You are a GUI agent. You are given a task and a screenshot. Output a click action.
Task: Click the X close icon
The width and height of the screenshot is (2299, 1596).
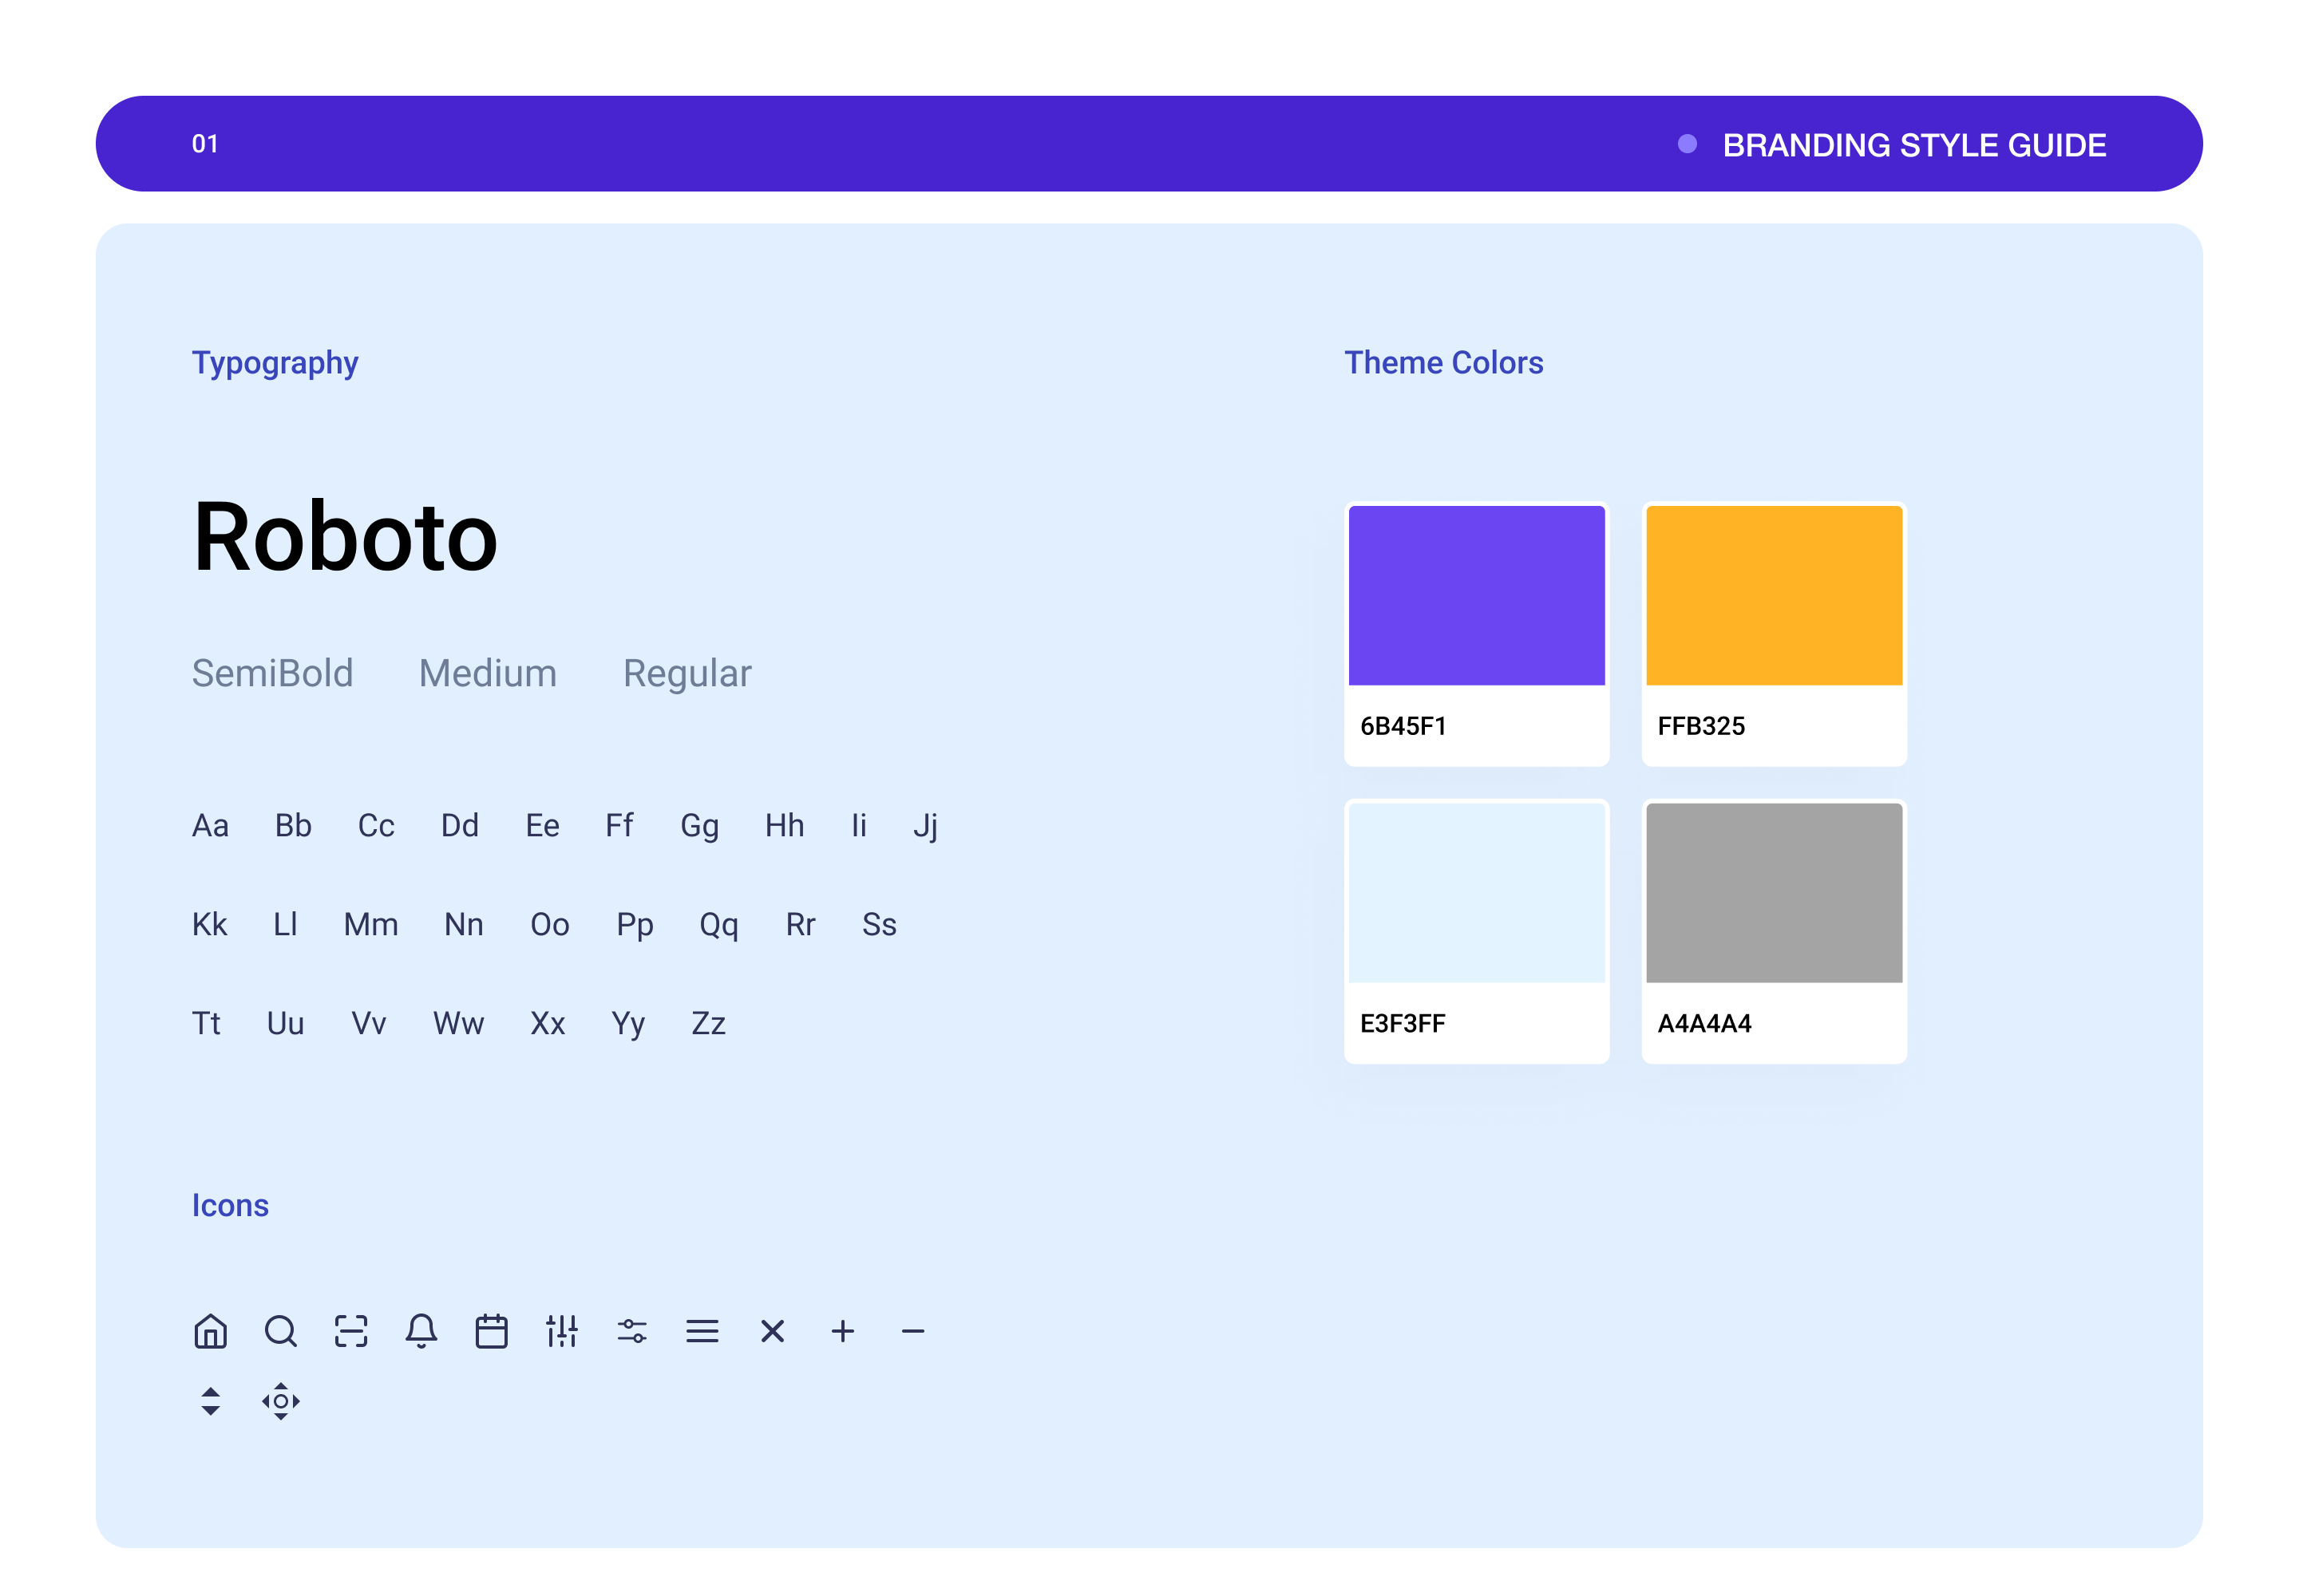pyautogui.click(x=773, y=1331)
